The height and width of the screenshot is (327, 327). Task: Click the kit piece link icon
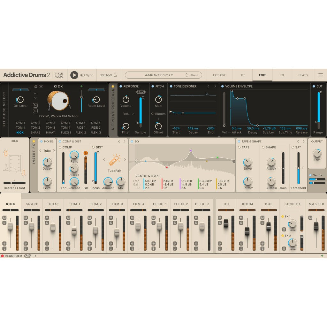click(41, 86)
